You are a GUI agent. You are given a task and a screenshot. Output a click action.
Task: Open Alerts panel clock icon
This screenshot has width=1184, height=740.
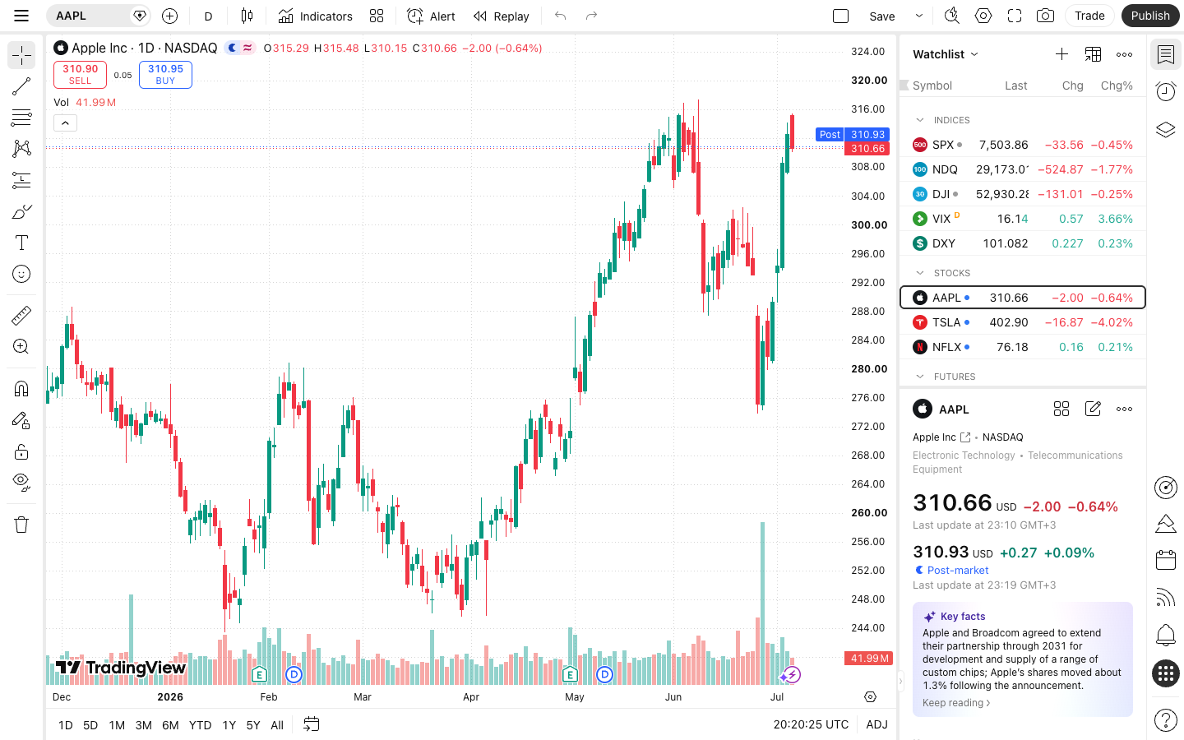coord(1165,91)
